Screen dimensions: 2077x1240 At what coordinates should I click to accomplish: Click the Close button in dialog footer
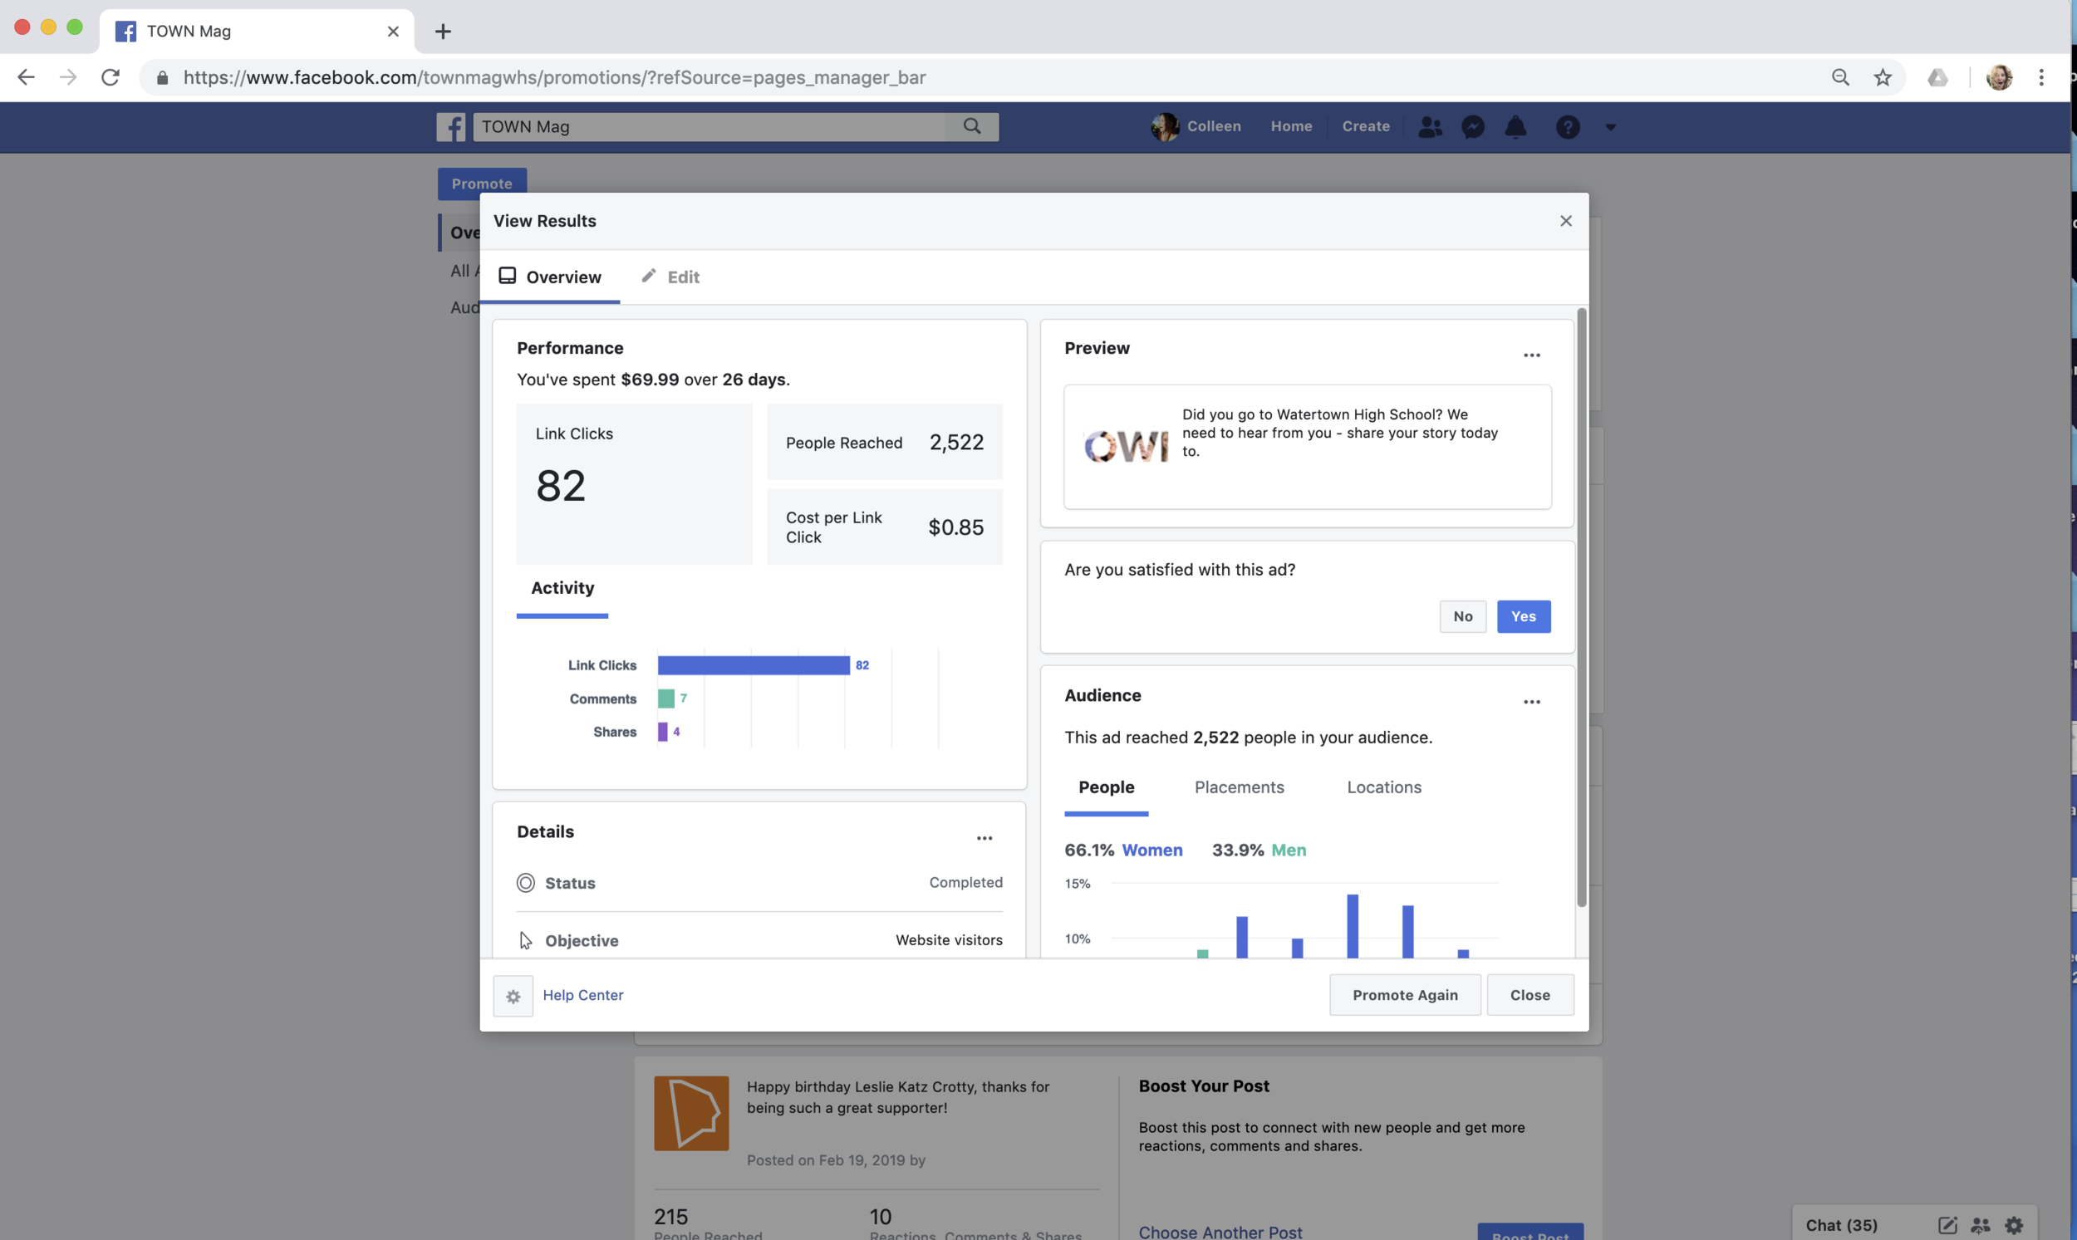(1530, 995)
